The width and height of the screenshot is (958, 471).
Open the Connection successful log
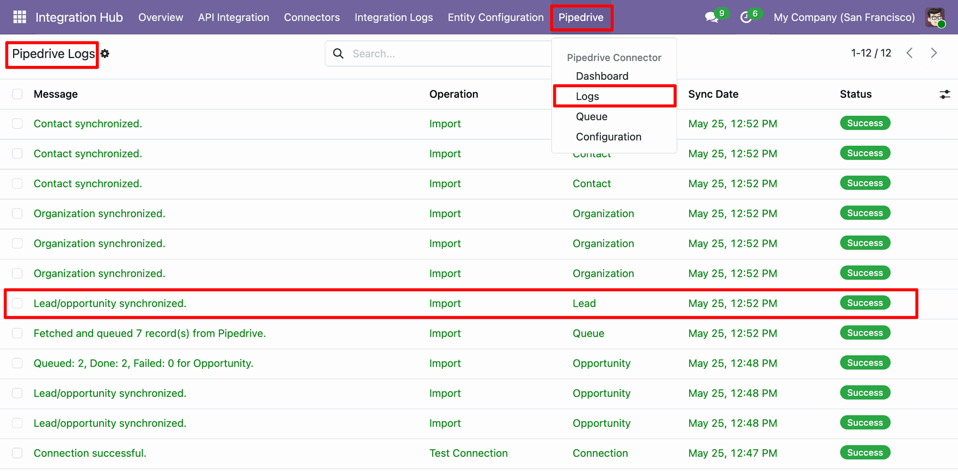[x=90, y=453]
